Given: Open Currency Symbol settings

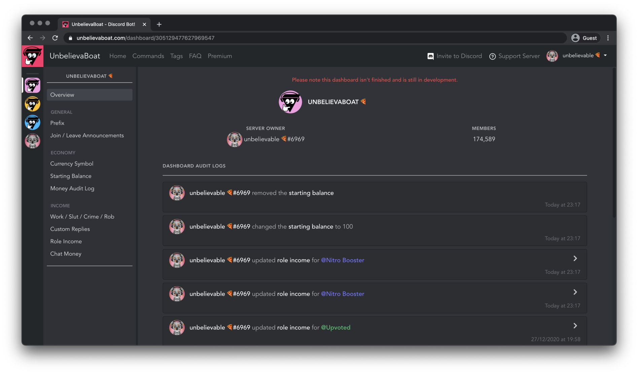Looking at the screenshot, I should pyautogui.click(x=72, y=164).
